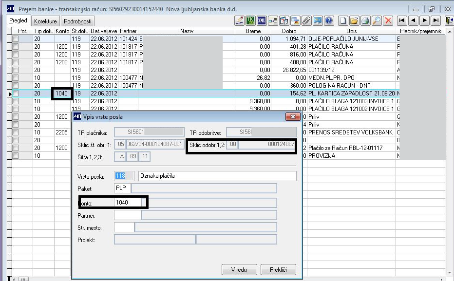Viewport: 454px width, 281px height.
Task: Click the Paket field containing PLP
Action: [x=122, y=188]
